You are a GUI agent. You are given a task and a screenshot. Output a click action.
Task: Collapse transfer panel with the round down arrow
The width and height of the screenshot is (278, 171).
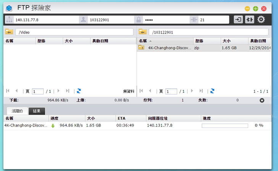tap(262, 101)
